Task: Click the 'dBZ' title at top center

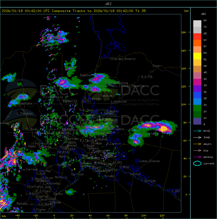Action: coord(108,4)
